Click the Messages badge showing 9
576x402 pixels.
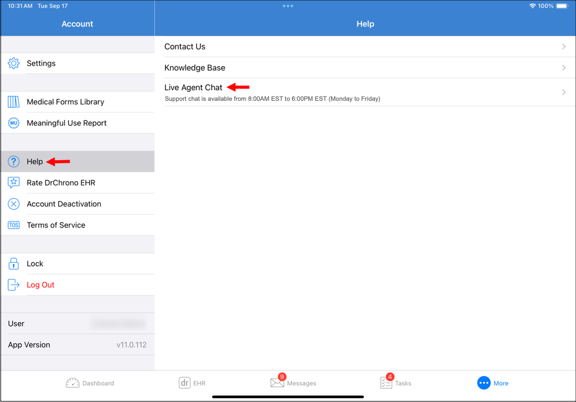(x=282, y=377)
